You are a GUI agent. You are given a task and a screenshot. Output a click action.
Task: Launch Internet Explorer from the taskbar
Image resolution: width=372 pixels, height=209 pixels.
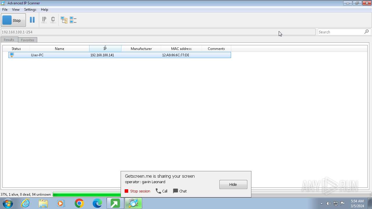coord(26,203)
